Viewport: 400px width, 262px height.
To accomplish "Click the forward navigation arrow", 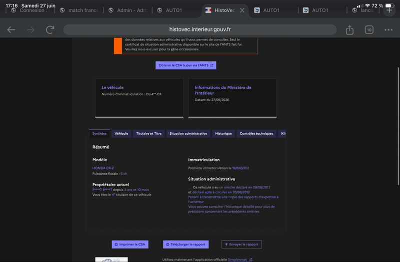I will coord(30,30).
